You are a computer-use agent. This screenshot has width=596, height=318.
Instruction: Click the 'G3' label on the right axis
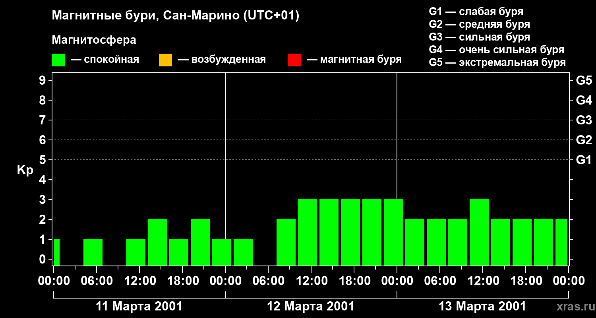click(x=584, y=120)
